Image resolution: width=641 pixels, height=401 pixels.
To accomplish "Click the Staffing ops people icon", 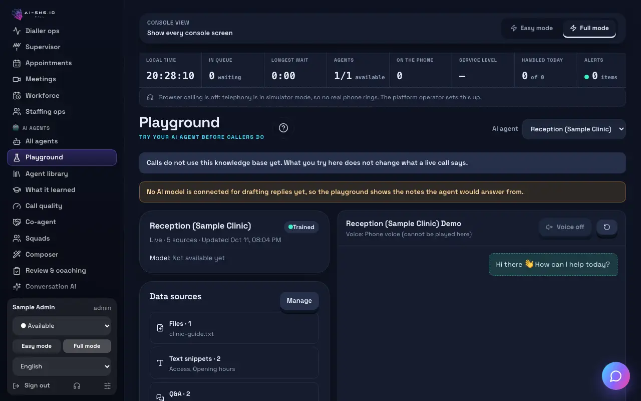I will (x=17, y=111).
